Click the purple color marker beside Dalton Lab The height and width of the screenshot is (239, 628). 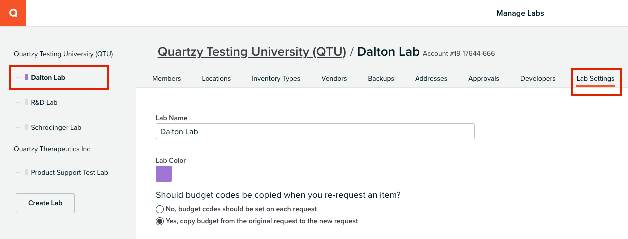[26, 77]
